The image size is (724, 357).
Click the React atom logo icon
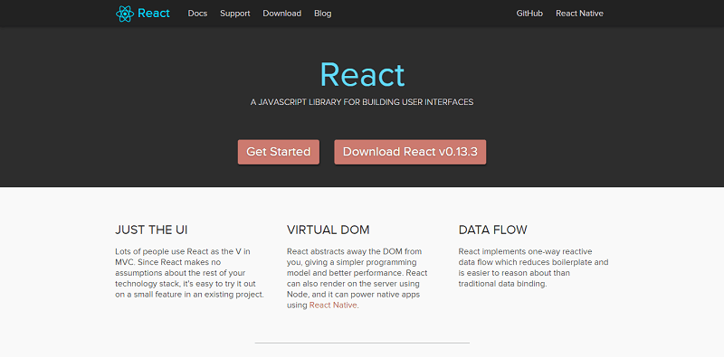click(125, 14)
